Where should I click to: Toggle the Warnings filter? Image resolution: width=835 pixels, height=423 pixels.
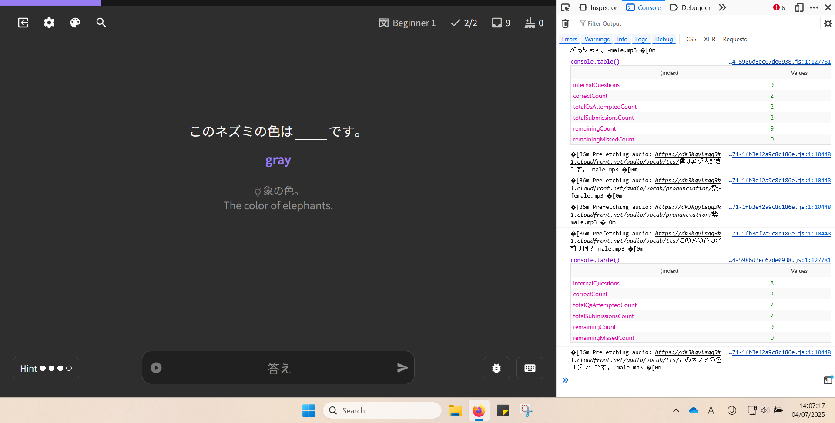[597, 39]
